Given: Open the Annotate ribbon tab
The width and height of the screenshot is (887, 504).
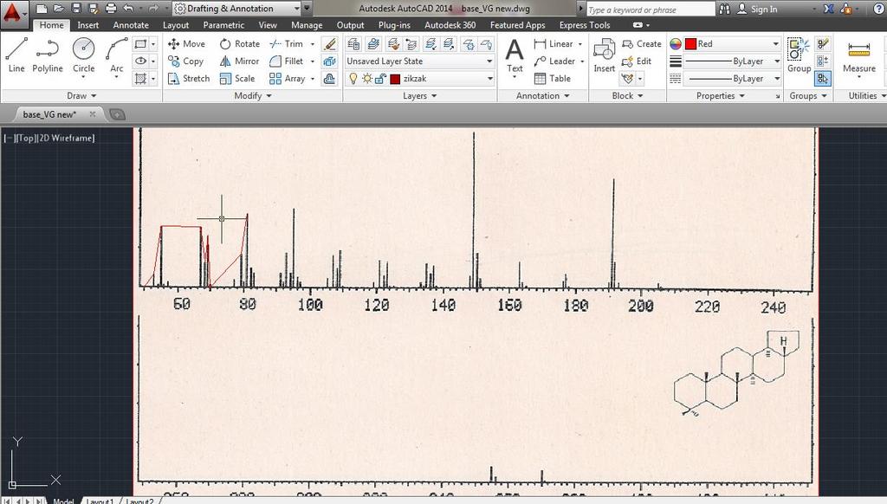Looking at the screenshot, I should 131,25.
